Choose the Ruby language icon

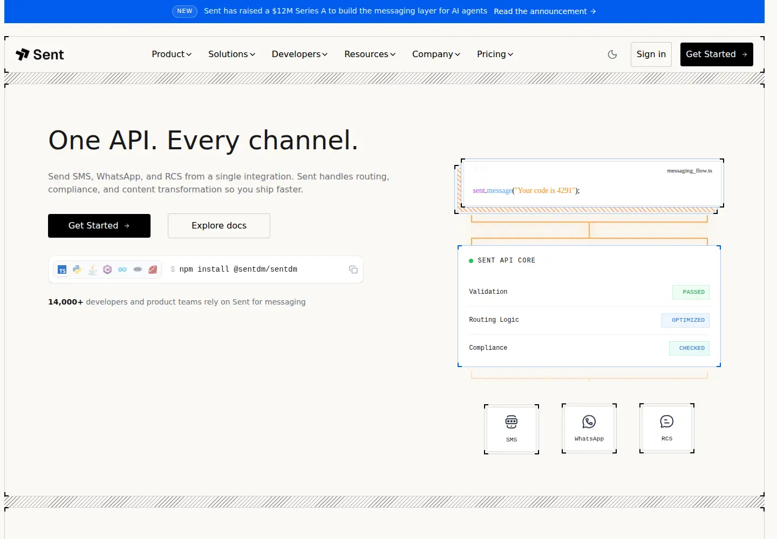[153, 269]
